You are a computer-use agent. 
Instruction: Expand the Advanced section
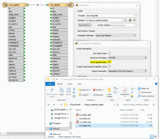click(x=76, y=76)
